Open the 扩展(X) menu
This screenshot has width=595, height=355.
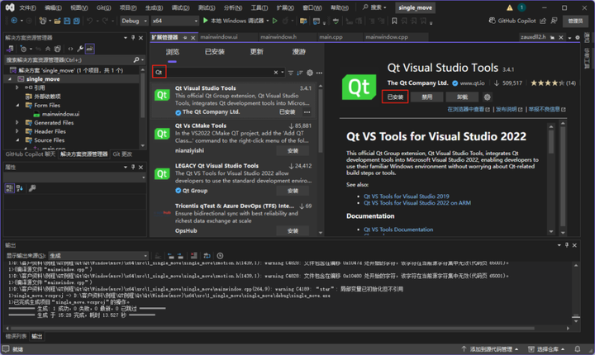tap(285, 7)
